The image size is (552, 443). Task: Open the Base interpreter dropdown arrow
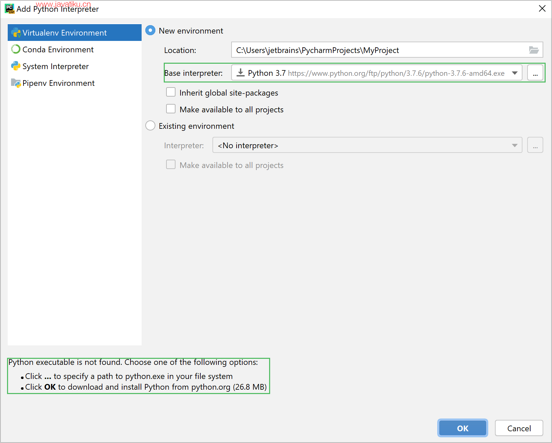coord(515,73)
